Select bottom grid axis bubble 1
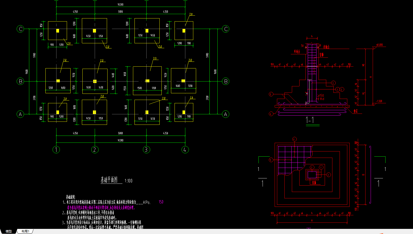Image resolution: width=413 pixels, height=234 pixels. pos(56,150)
